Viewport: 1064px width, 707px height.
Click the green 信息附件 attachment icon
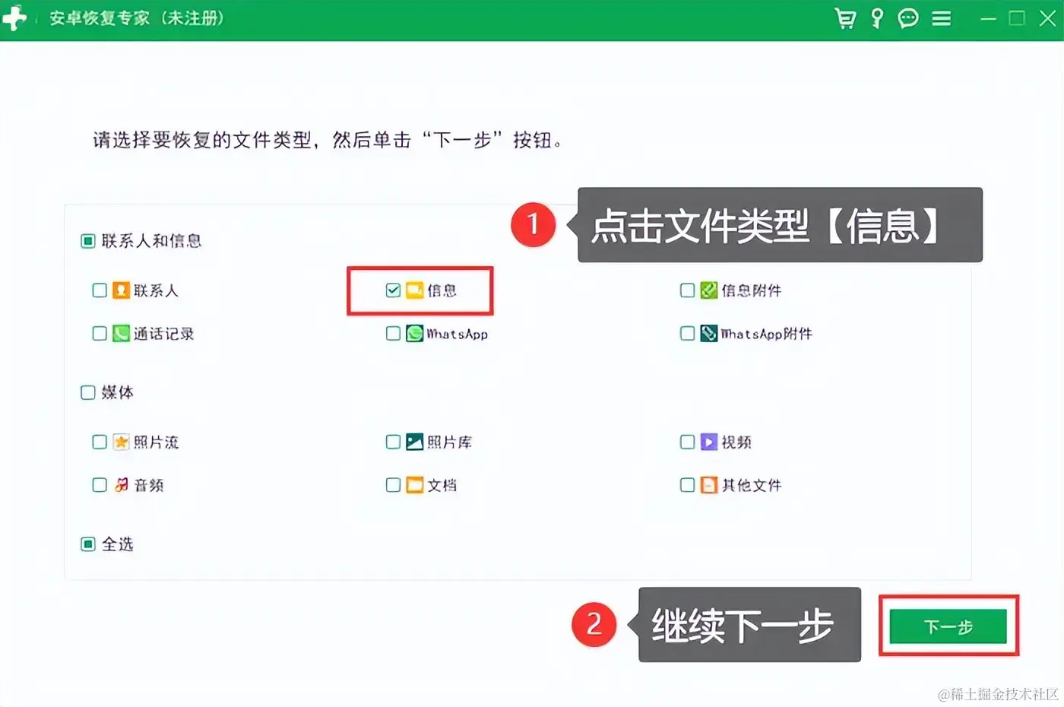tap(708, 290)
